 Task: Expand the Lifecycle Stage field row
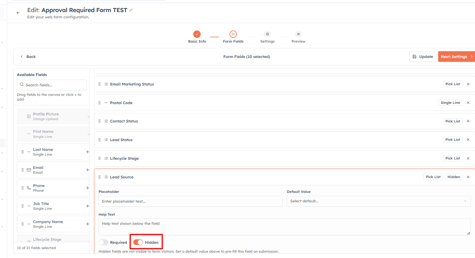coord(284,158)
